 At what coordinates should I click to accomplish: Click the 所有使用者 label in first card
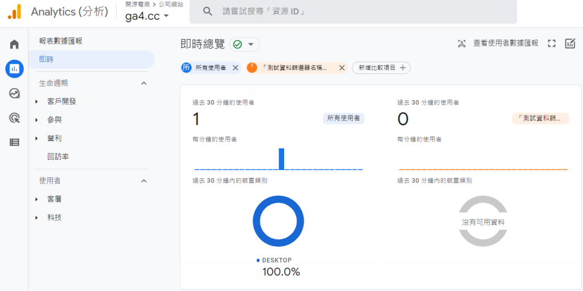343,118
